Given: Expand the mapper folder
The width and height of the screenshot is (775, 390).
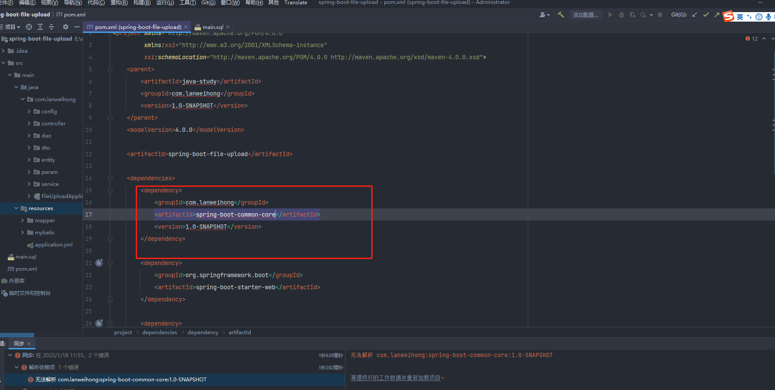Looking at the screenshot, I should coord(22,220).
